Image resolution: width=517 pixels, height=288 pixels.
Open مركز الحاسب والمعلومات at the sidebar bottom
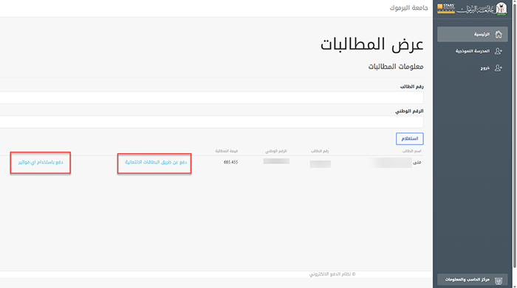472,279
